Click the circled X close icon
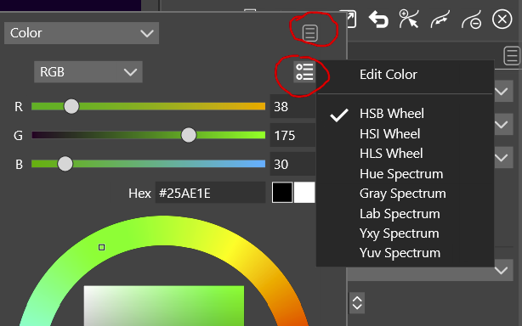 point(502,20)
